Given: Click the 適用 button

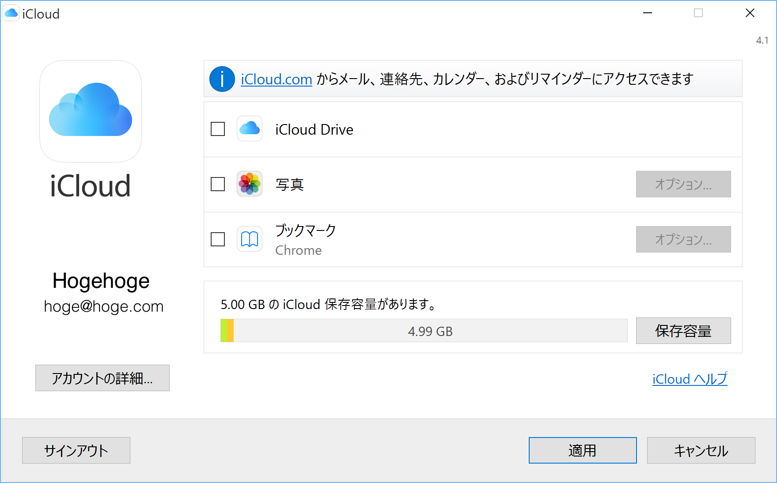Looking at the screenshot, I should (583, 450).
